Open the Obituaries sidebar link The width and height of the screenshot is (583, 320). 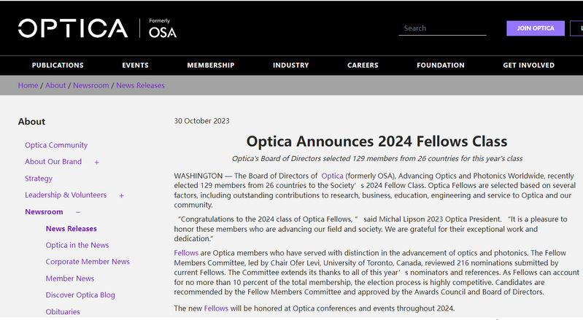tap(63, 312)
